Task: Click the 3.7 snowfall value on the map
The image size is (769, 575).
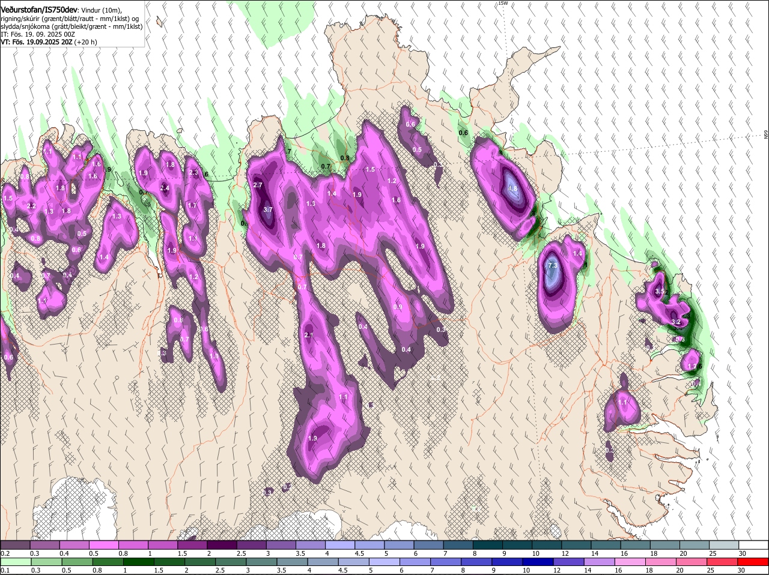Action: tap(269, 209)
